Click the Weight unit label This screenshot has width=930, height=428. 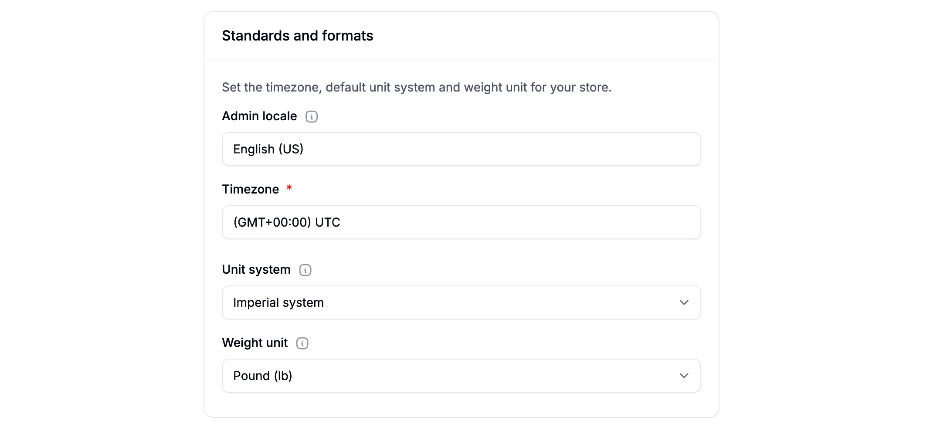[x=255, y=343]
